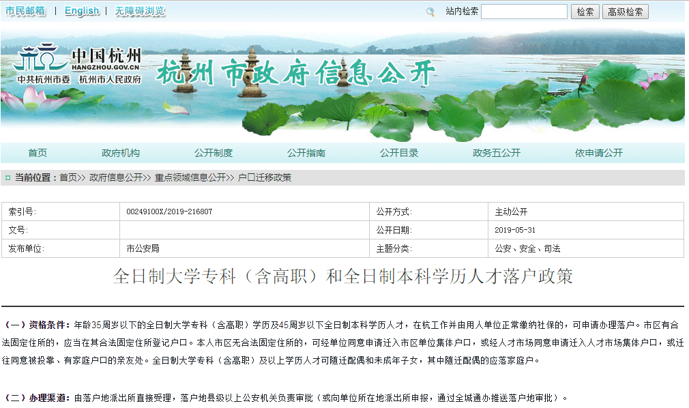Open 高级检索 advanced search
This screenshot has width=689, height=408.
[626, 12]
